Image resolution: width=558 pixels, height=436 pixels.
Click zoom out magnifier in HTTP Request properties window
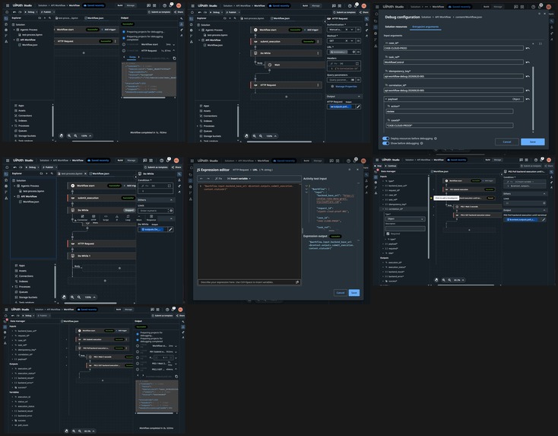point(261,136)
